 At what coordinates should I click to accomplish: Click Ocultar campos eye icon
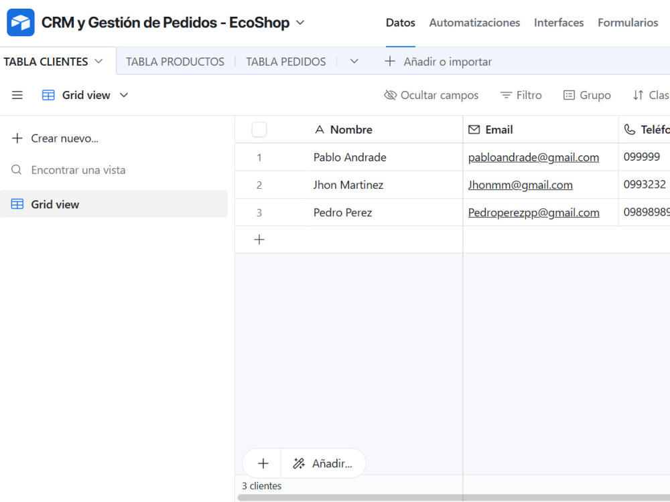[x=390, y=95]
